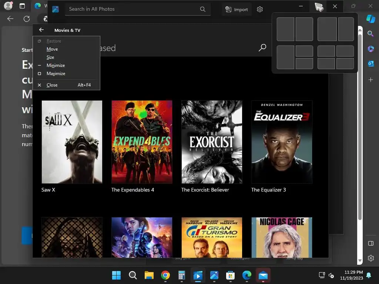Open File Explorer from taskbar

click(149, 275)
